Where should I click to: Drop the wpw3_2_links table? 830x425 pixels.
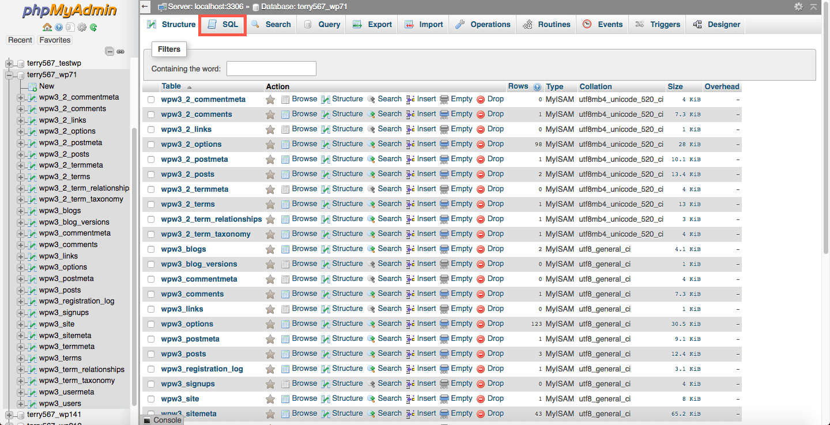(490, 129)
